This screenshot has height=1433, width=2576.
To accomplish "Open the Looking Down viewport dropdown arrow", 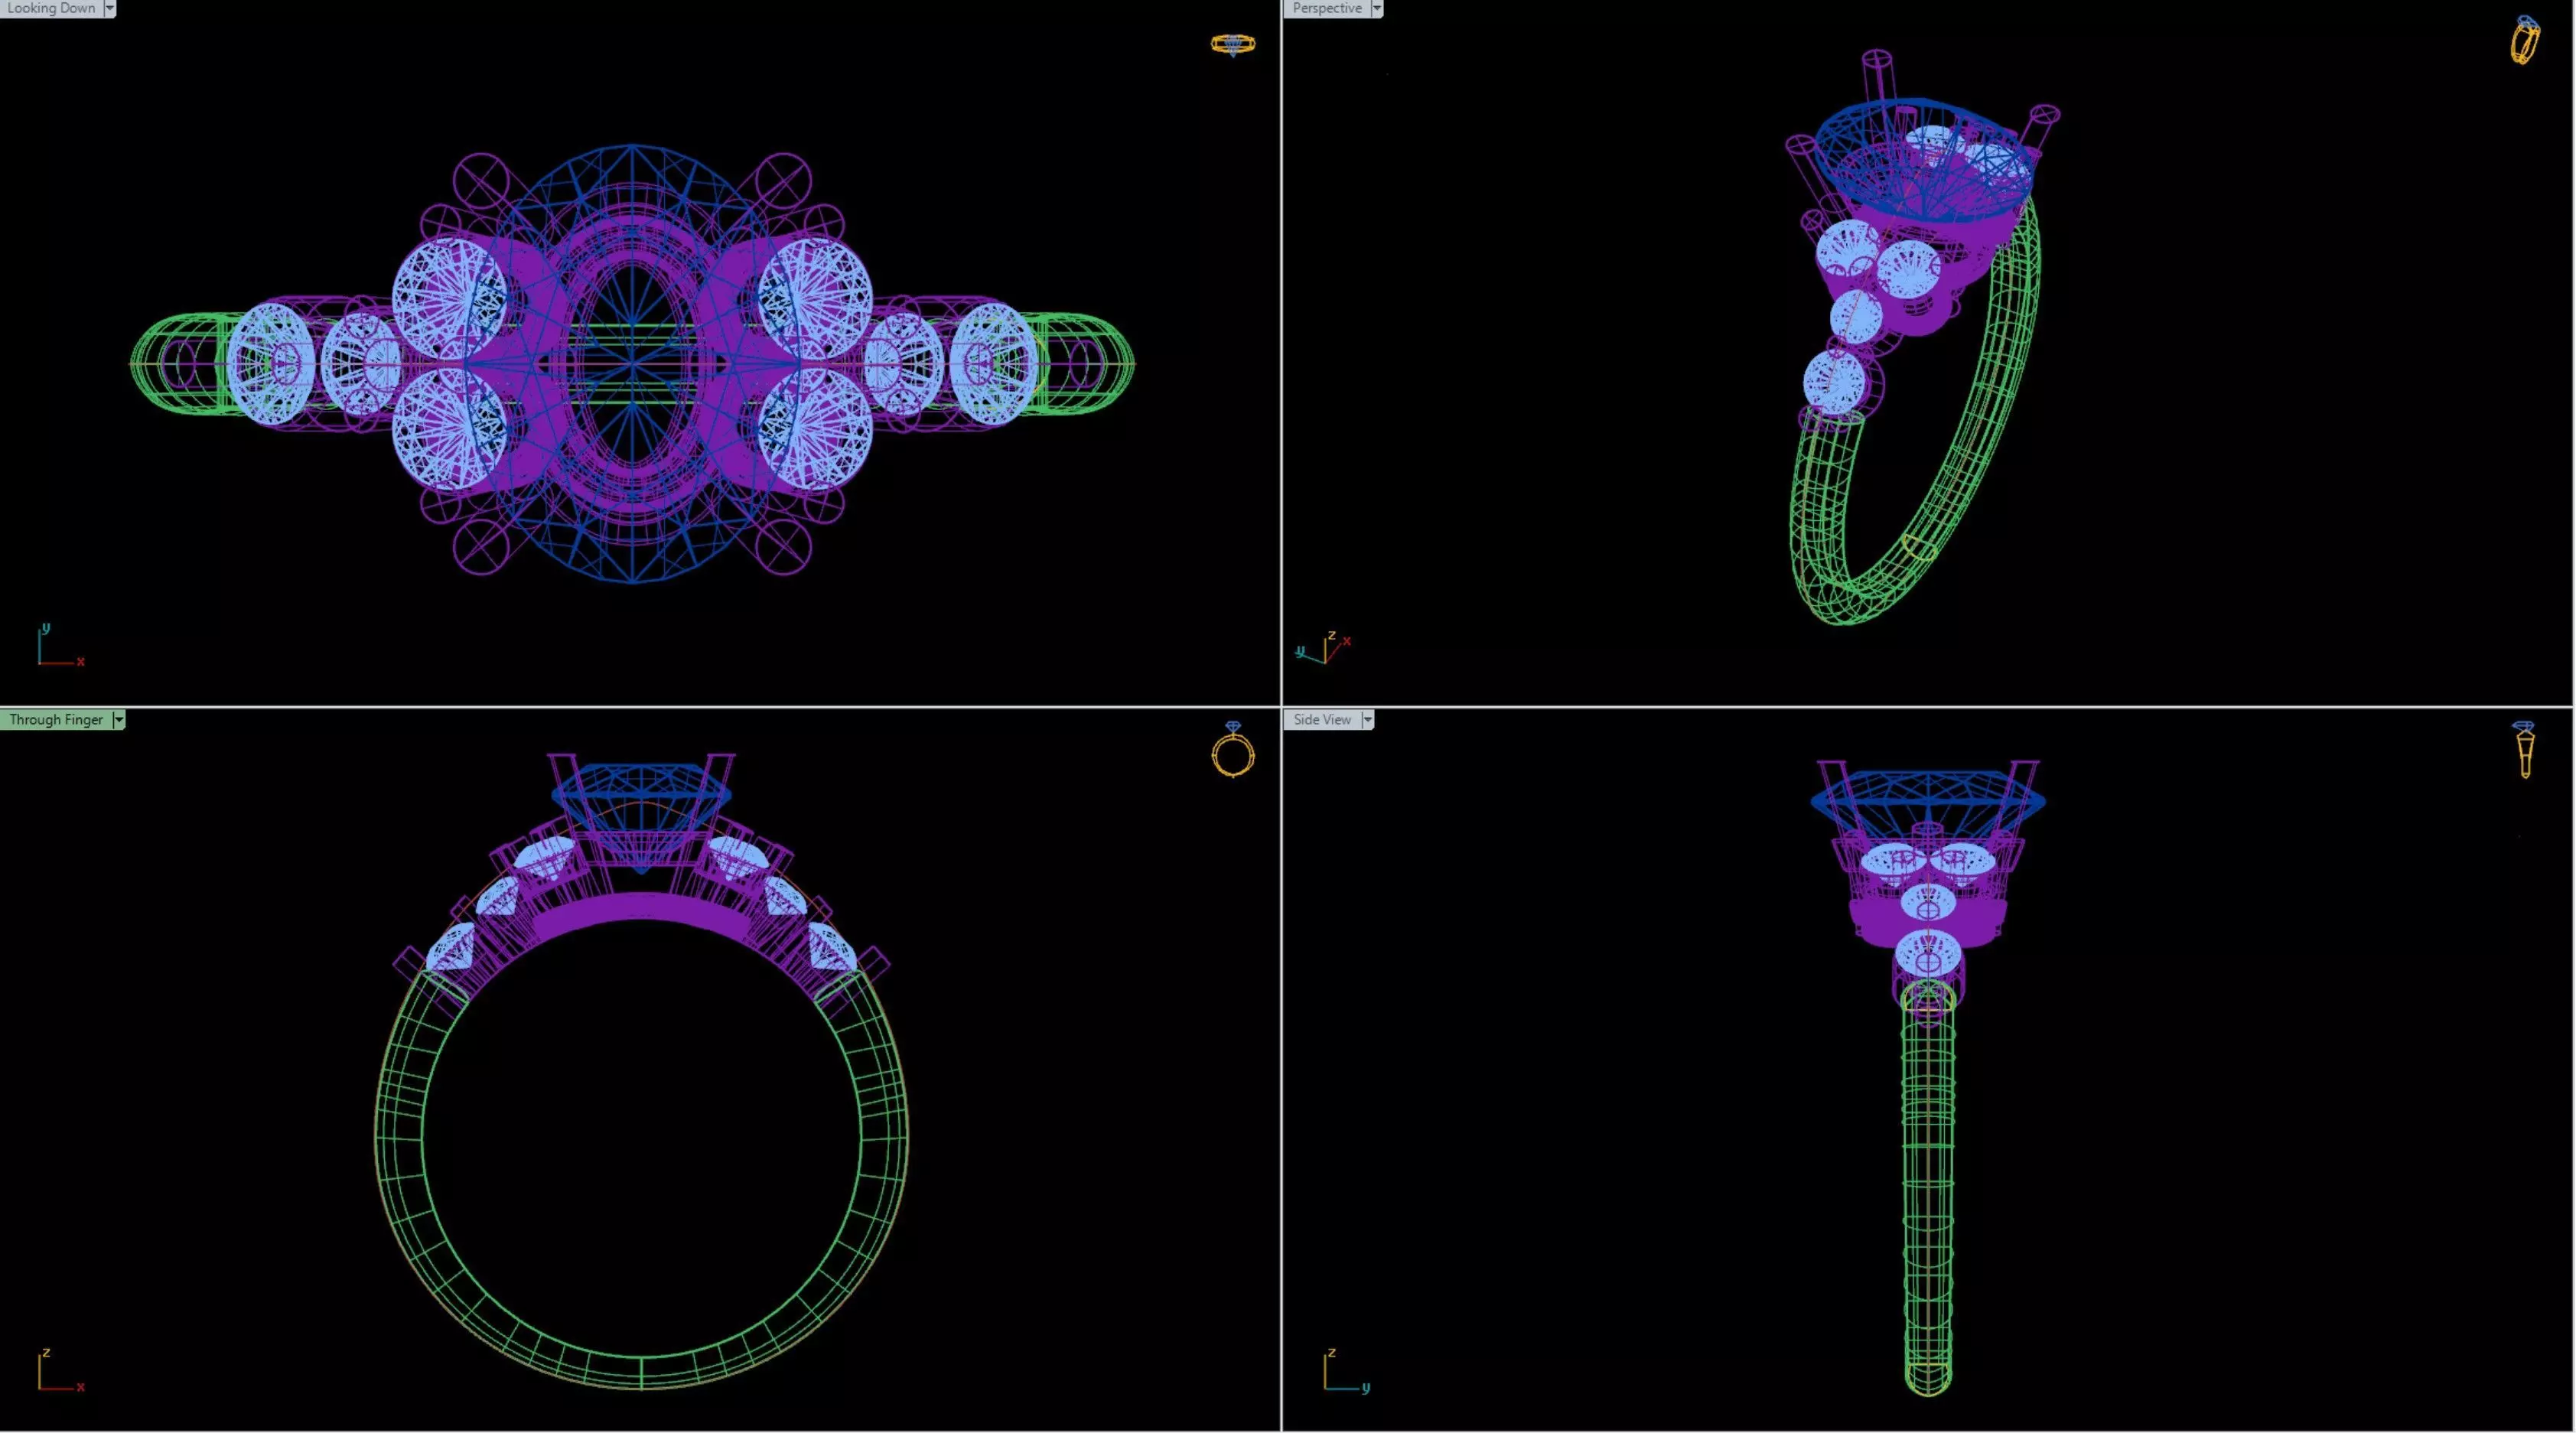I will [110, 8].
